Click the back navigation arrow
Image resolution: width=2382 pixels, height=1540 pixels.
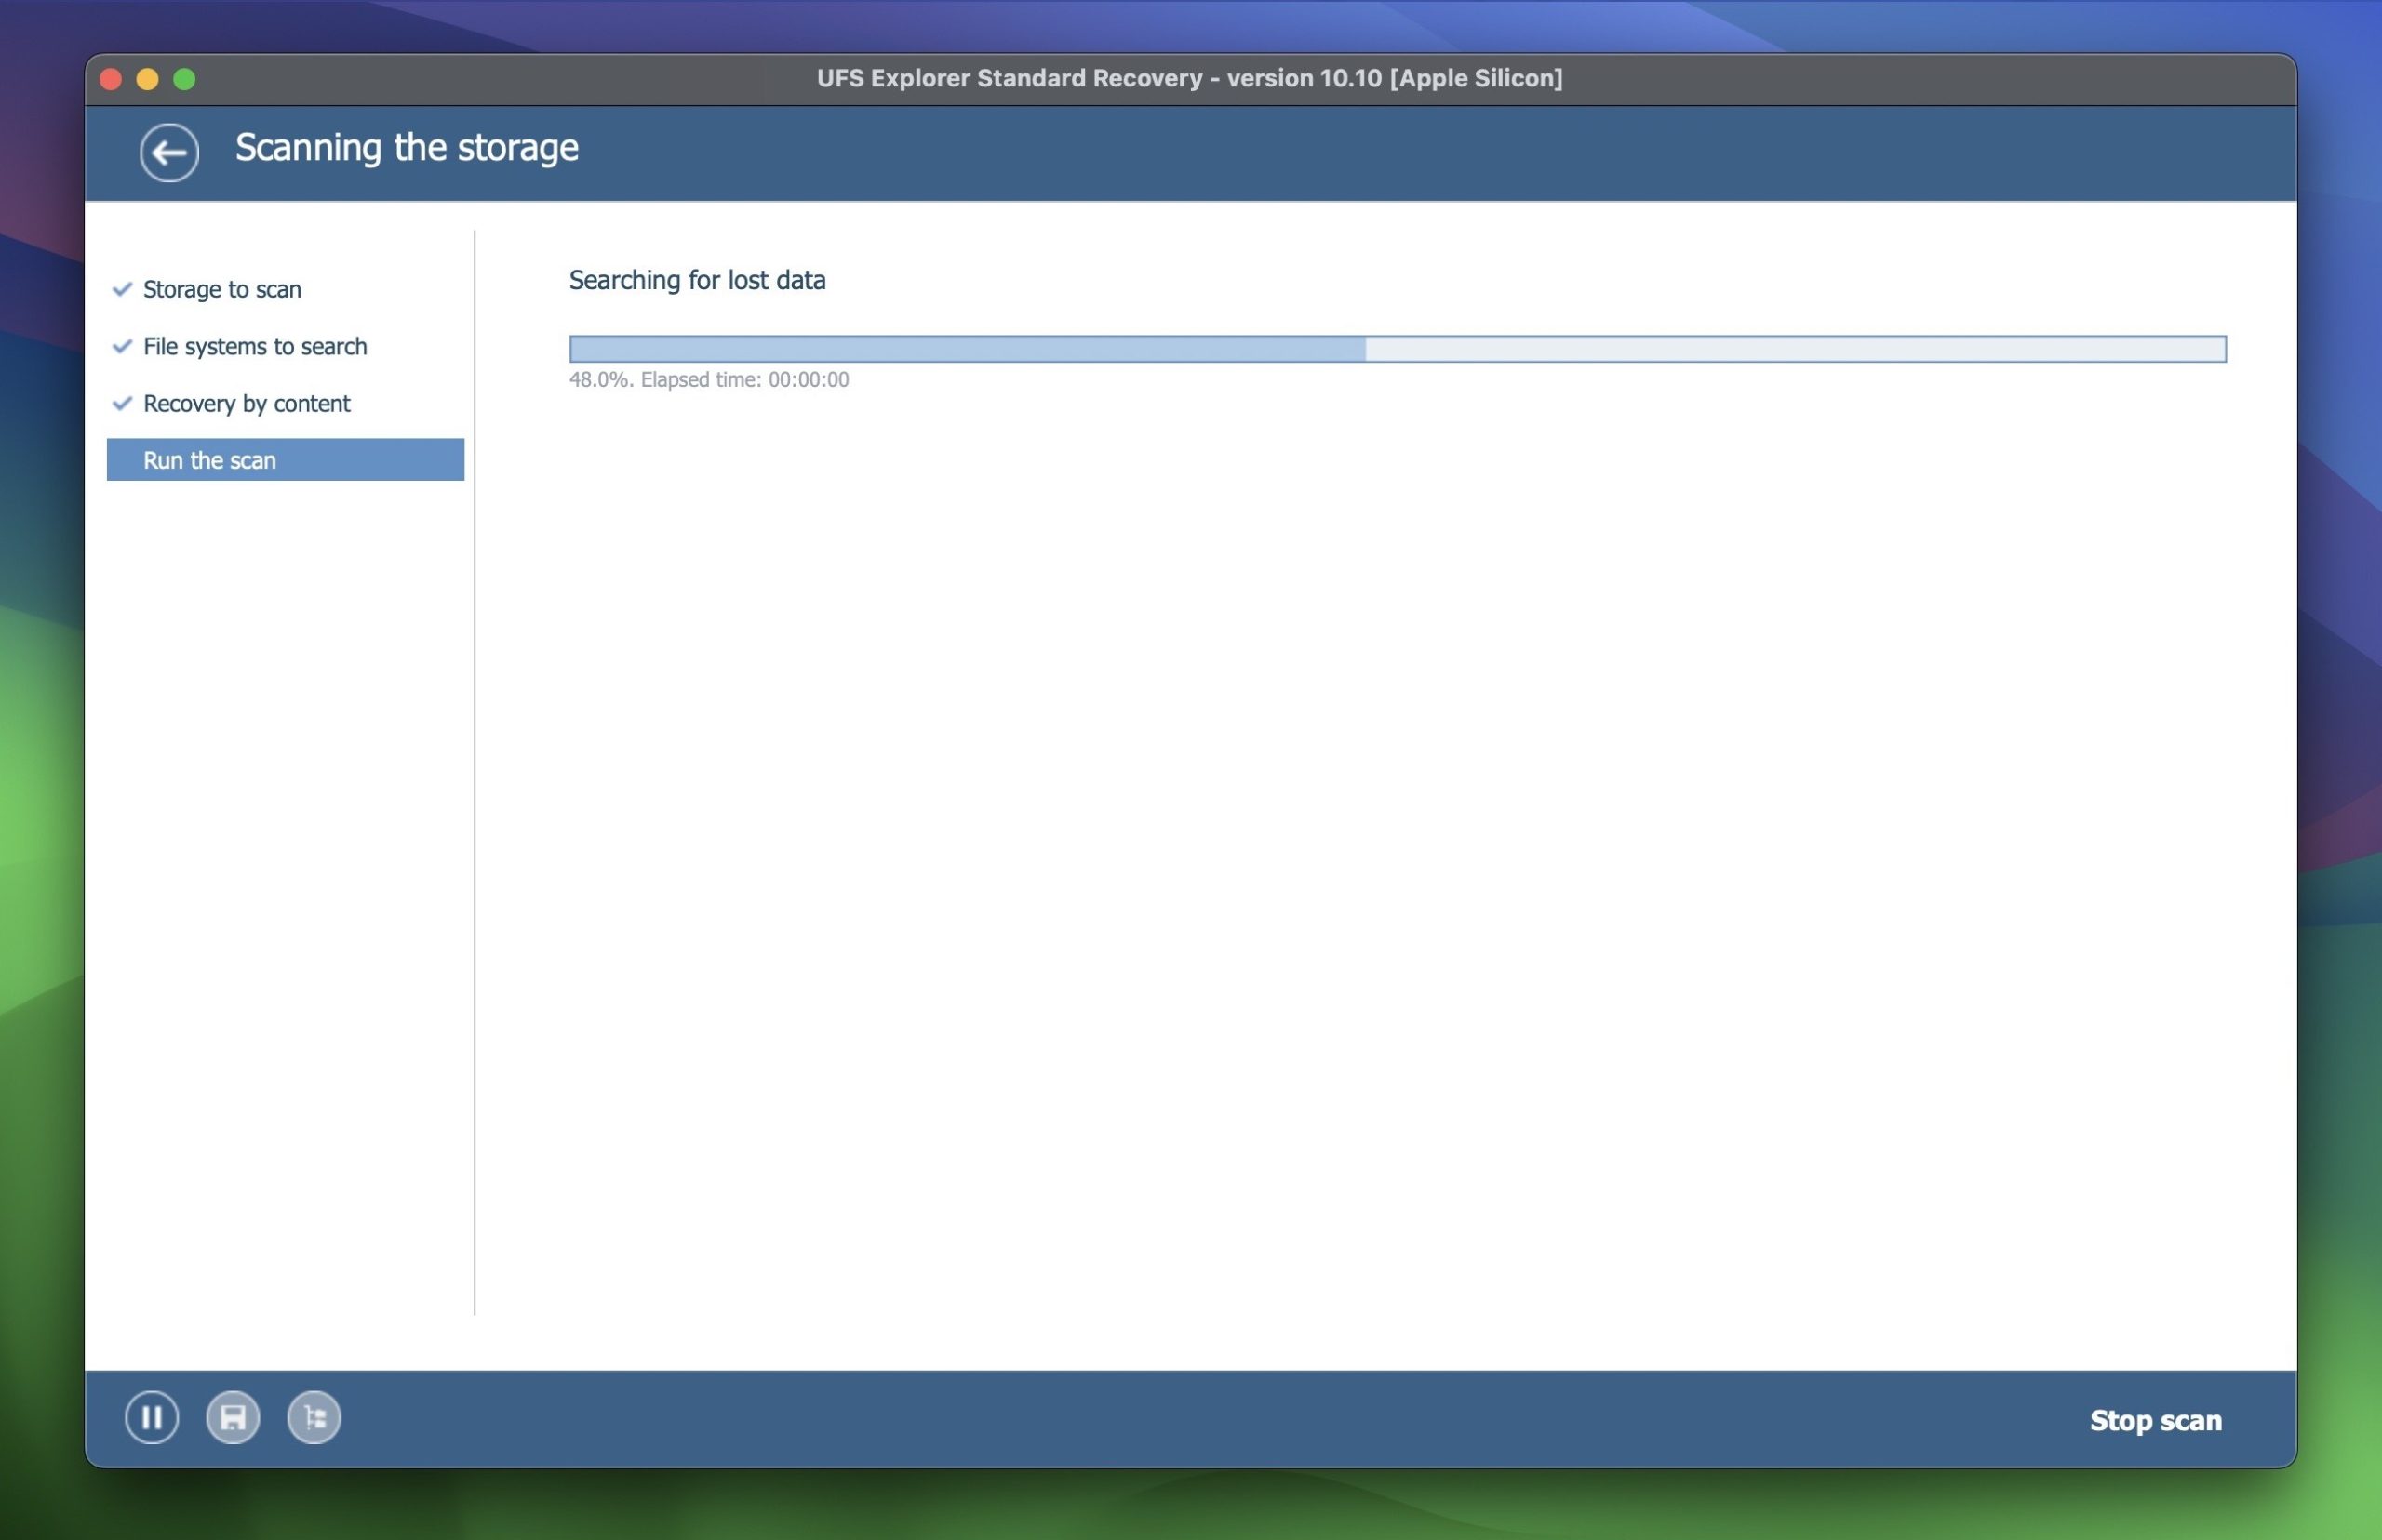[168, 153]
